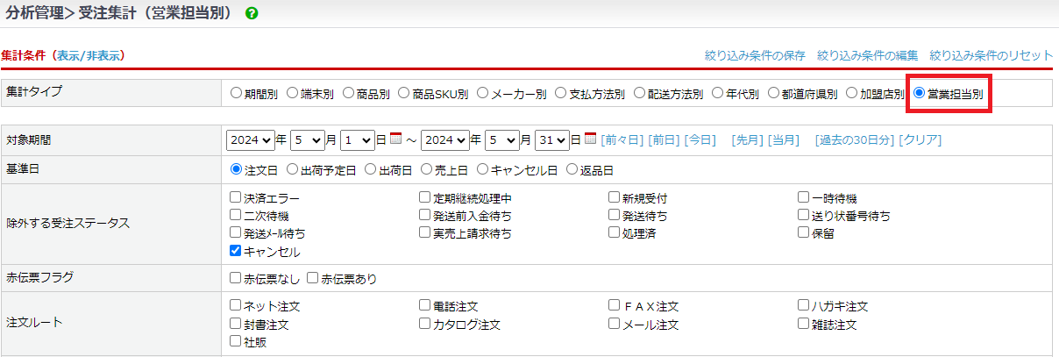This screenshot has width=1059, height=357.
Task: Check the 封書注文 order route
Action: pyautogui.click(x=235, y=324)
